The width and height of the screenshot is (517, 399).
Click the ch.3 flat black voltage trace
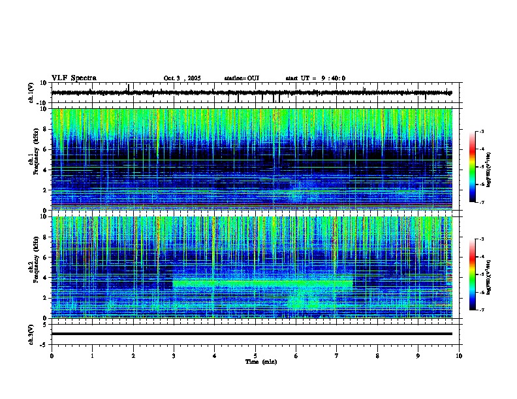pos(251,334)
